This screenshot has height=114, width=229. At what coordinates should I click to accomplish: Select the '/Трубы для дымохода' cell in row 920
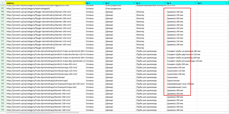pos(151,51)
